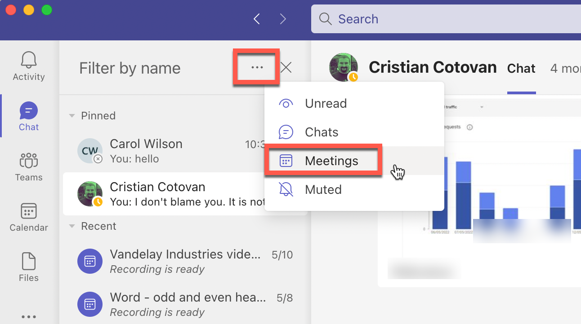Screen dimensions: 581x324
Task: Open more options in the app sidebar
Action: tap(28, 316)
